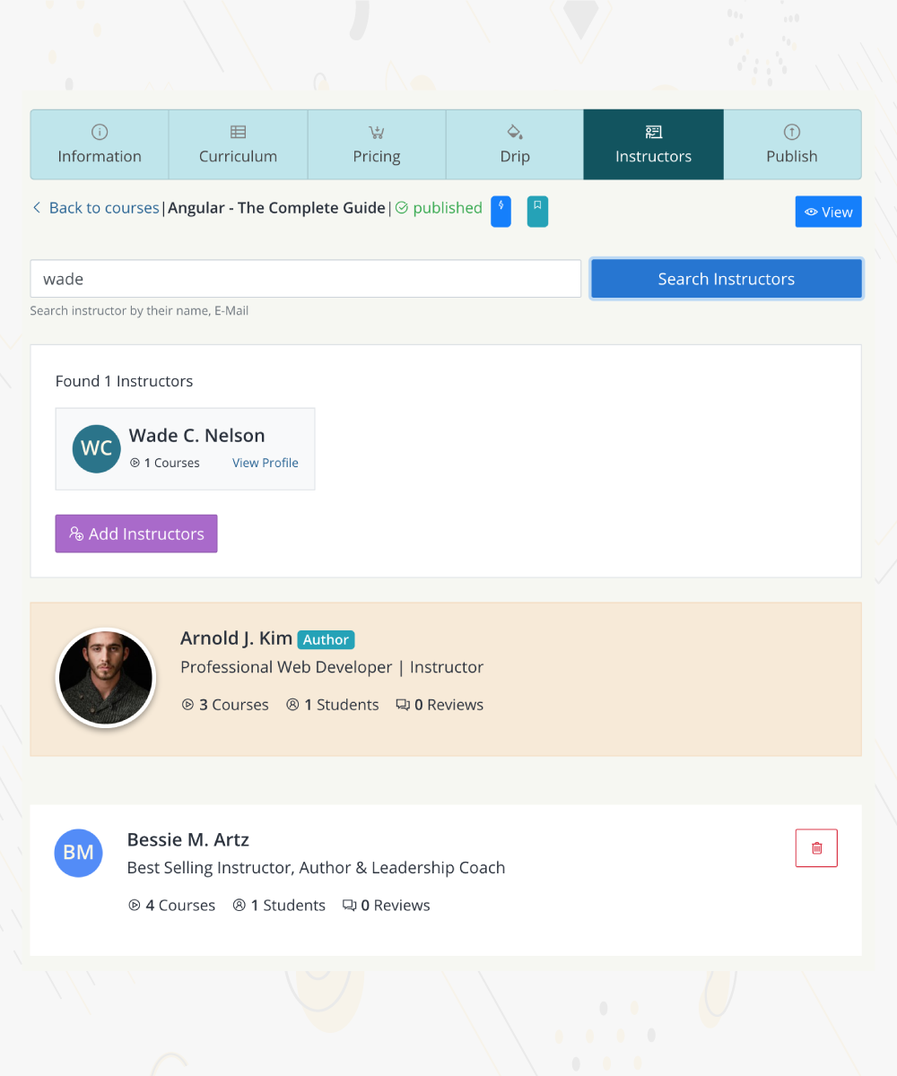Click the WC avatar for Wade C. Nelson
Viewport: 897px width, 1076px height.
(x=97, y=448)
